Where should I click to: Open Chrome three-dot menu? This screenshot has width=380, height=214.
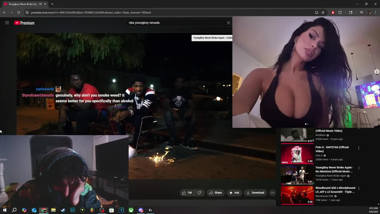tap(376, 12)
